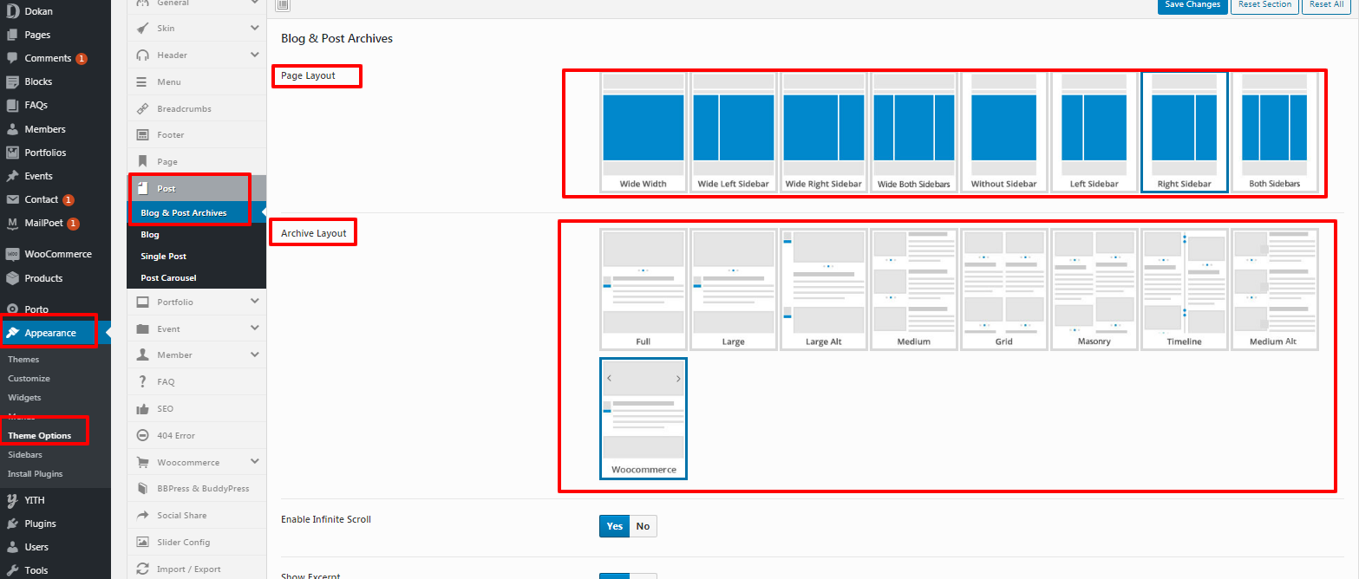Select the Wide Width page layout
The height and width of the screenshot is (579, 1359).
tap(643, 132)
